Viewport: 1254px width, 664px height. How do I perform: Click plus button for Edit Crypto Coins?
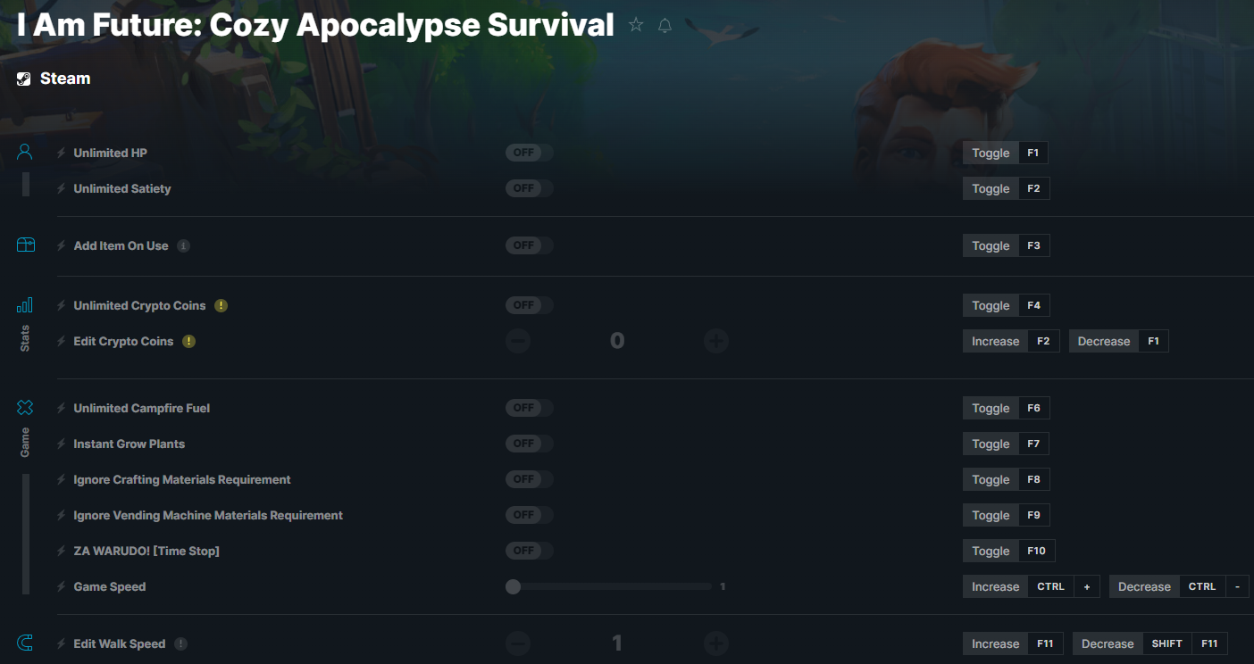point(715,341)
